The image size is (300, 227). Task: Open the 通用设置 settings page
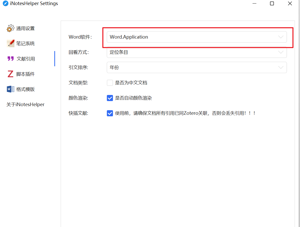coord(25,28)
